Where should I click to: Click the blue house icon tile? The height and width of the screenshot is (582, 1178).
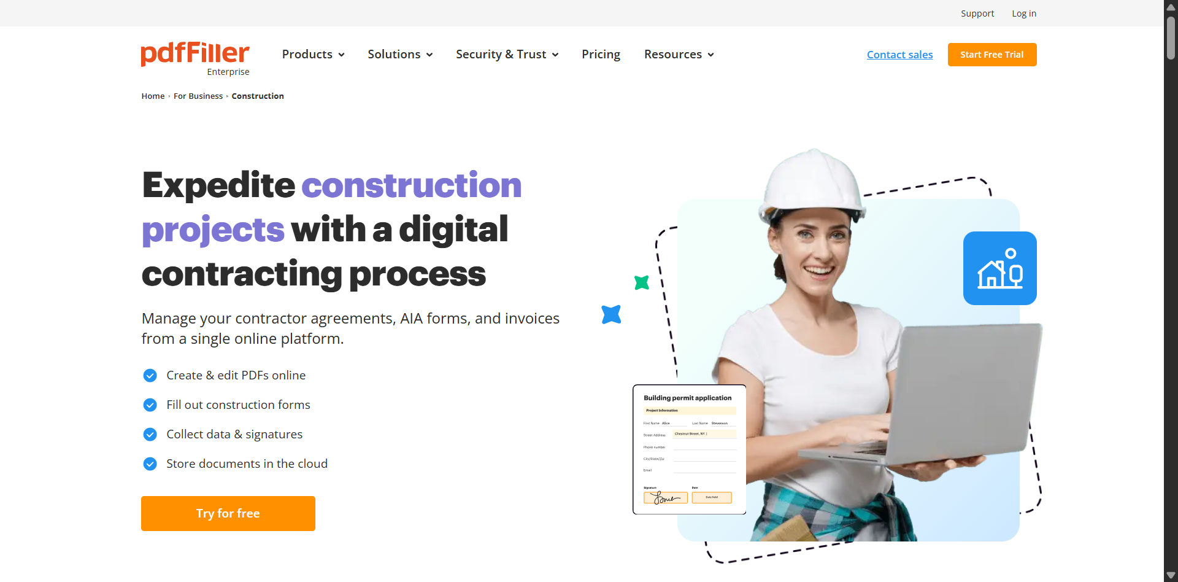[x=999, y=268]
